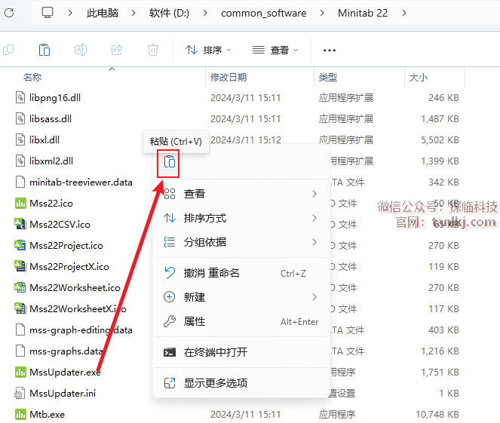Expand 分组依据 submenu arrow in context menu
Screen dimensions: 500x423
314,242
